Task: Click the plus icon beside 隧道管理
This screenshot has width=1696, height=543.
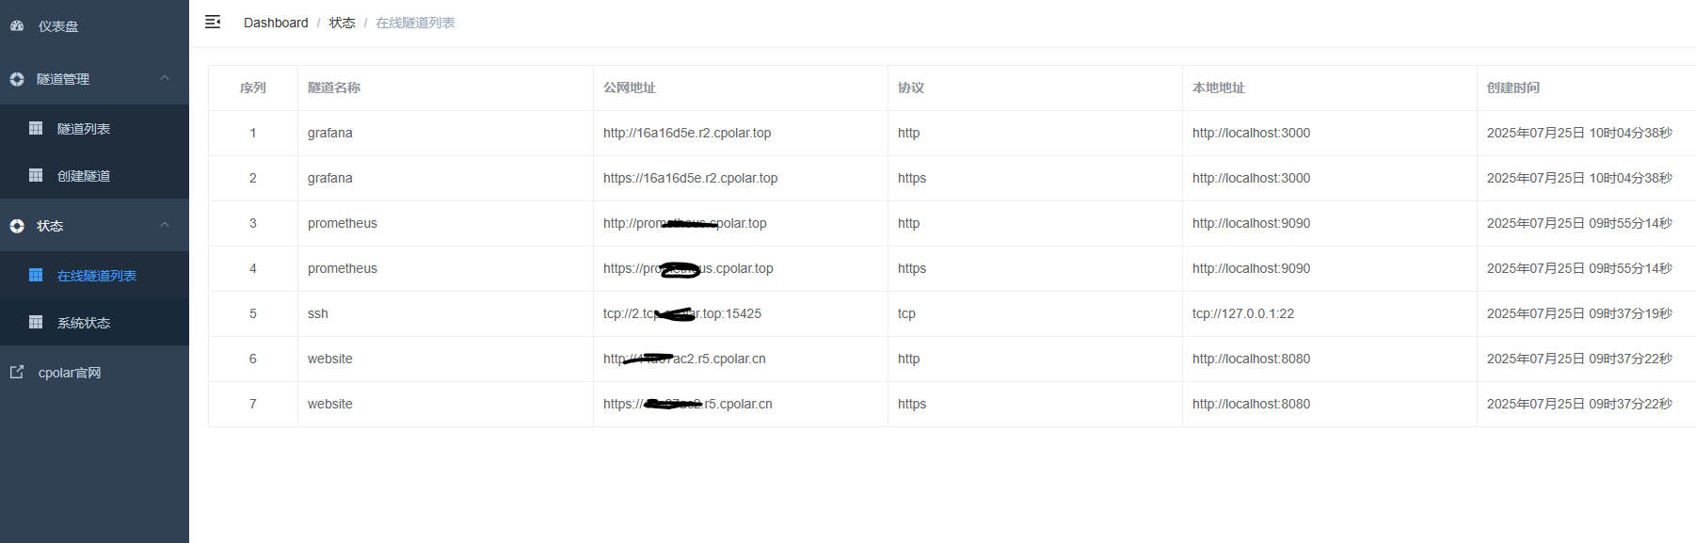Action: (17, 79)
